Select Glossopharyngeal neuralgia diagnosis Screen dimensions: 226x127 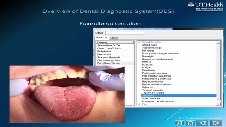point(157,59)
